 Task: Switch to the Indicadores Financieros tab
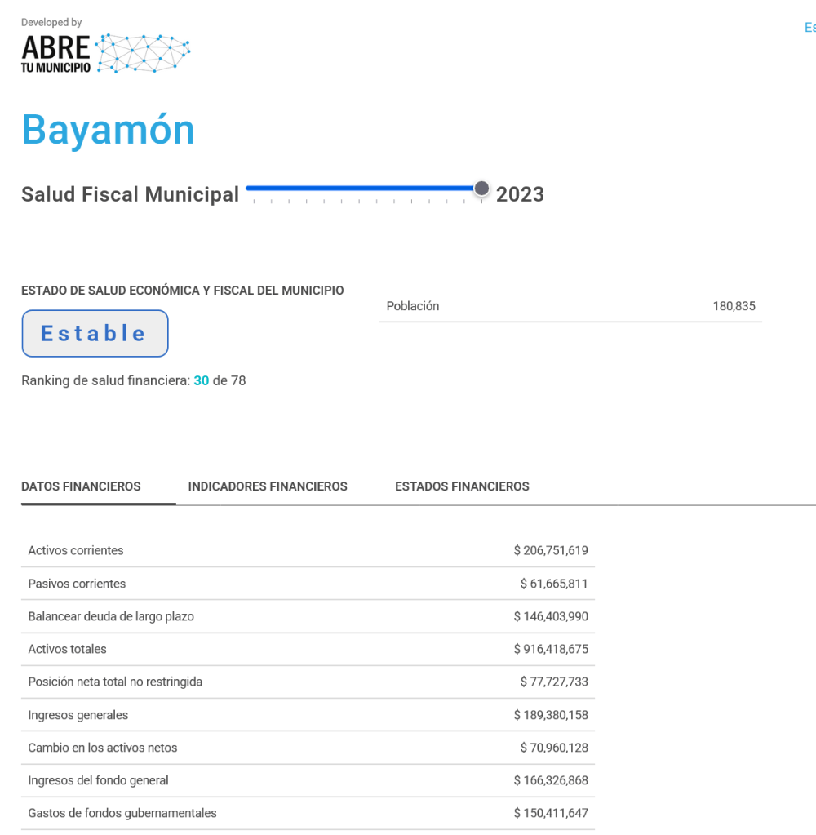[x=268, y=486]
